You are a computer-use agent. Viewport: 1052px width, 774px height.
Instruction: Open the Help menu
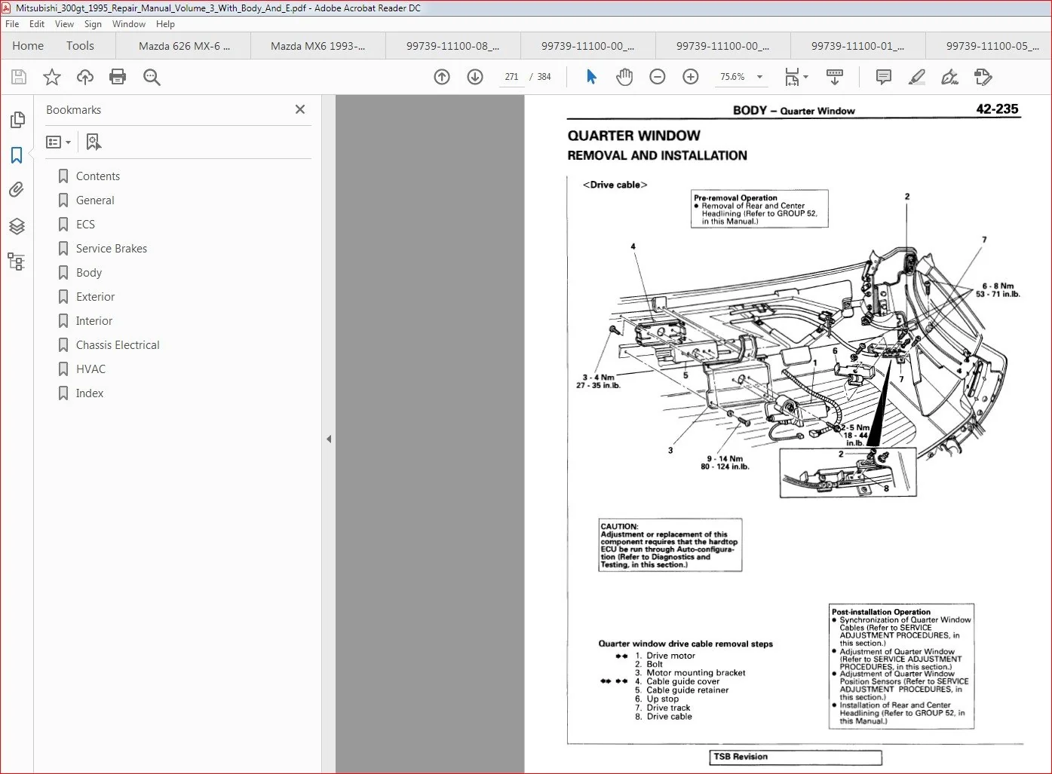165,24
